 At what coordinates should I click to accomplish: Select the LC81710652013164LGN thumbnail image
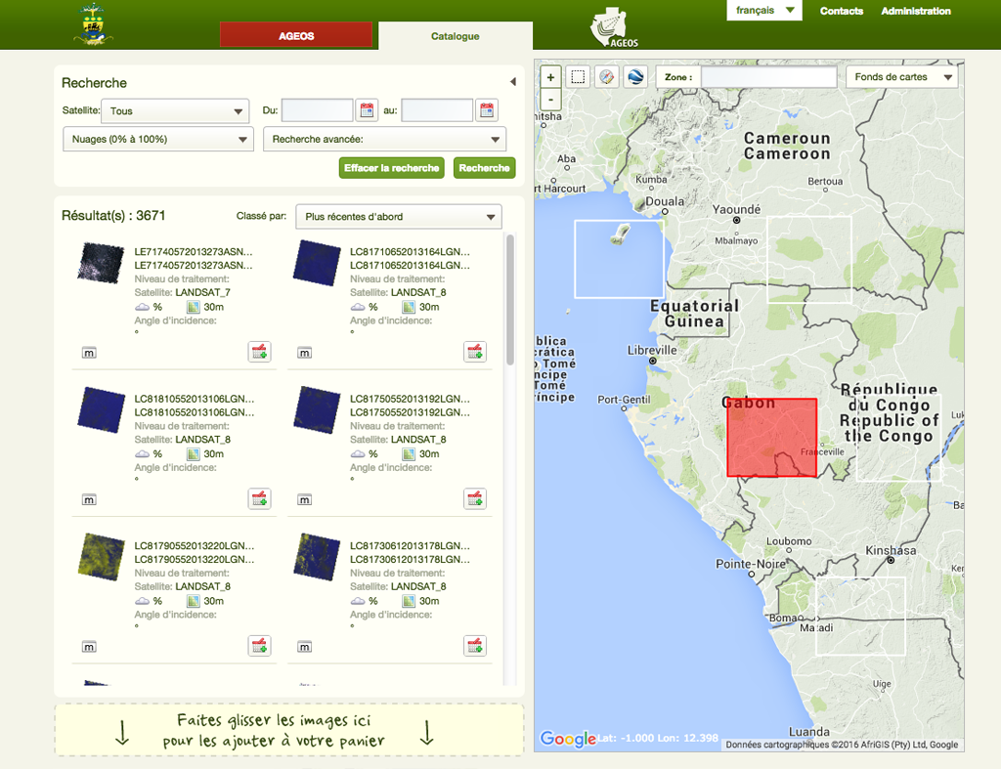click(317, 263)
